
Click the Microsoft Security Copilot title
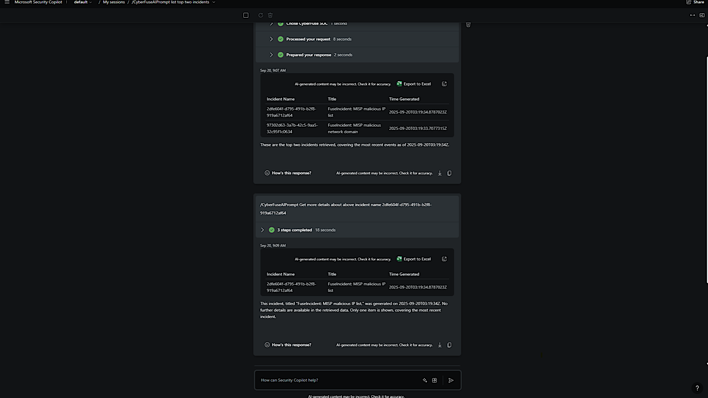[38, 2]
